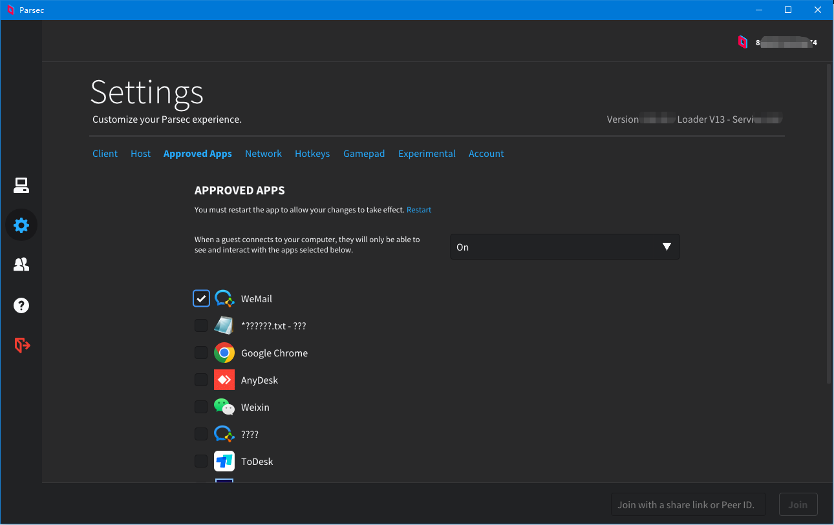Tick the AnyDesk checkbox
This screenshot has width=834, height=525.
(201, 380)
